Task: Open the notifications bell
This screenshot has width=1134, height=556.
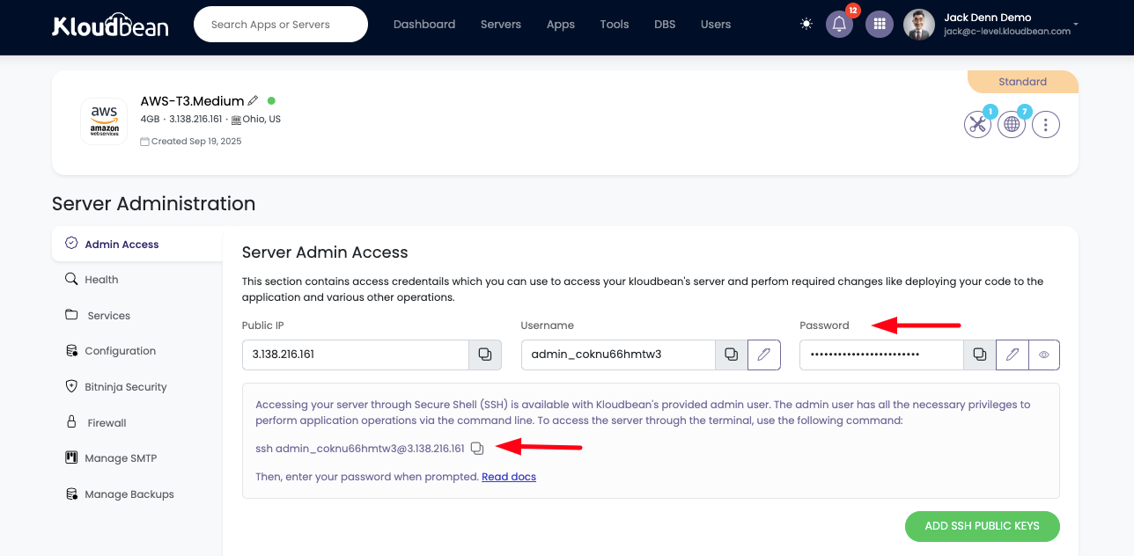Action: coord(839,25)
